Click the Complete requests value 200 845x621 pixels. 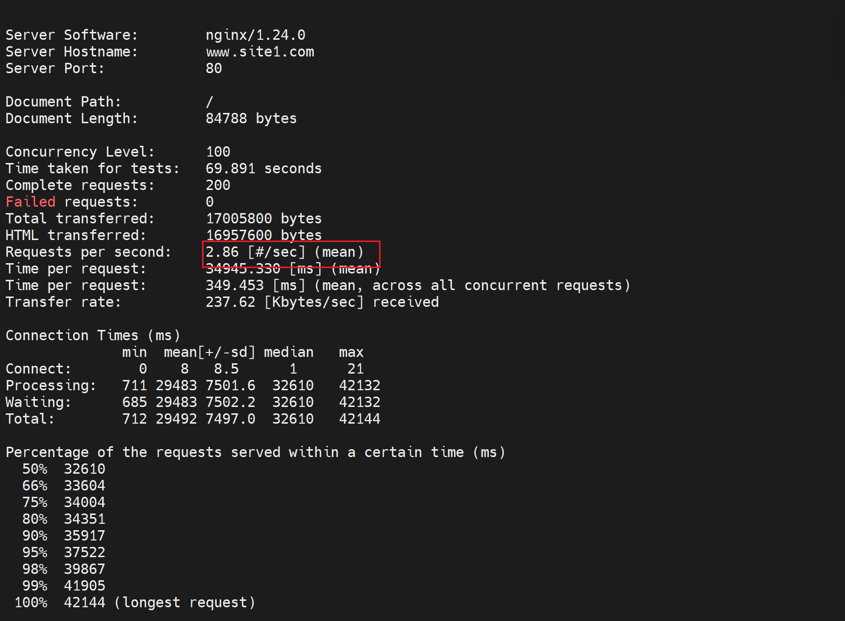218,186
